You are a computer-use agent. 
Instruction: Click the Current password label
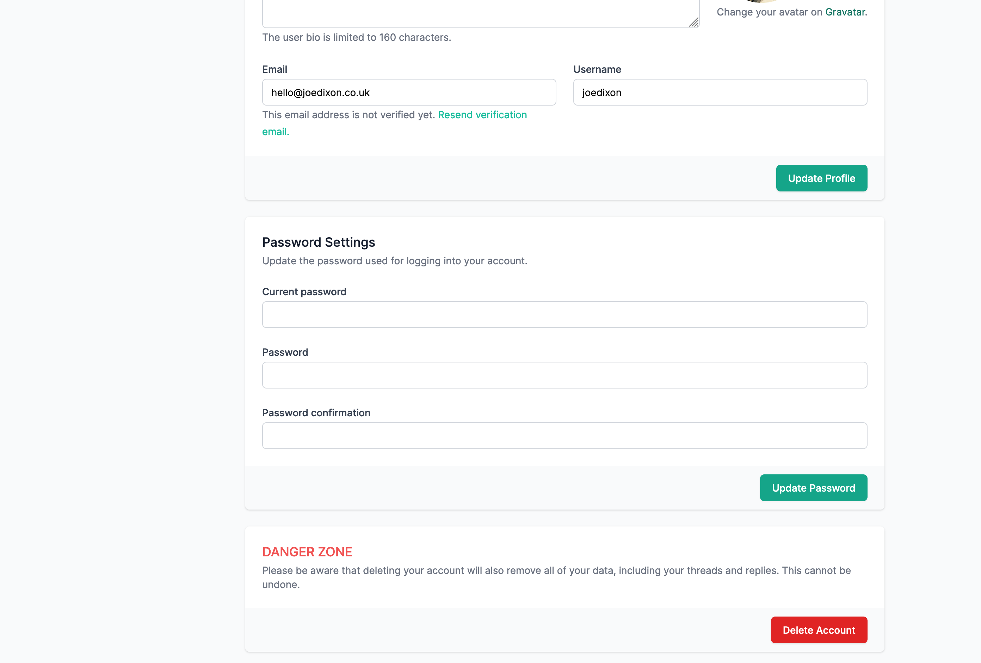(304, 292)
